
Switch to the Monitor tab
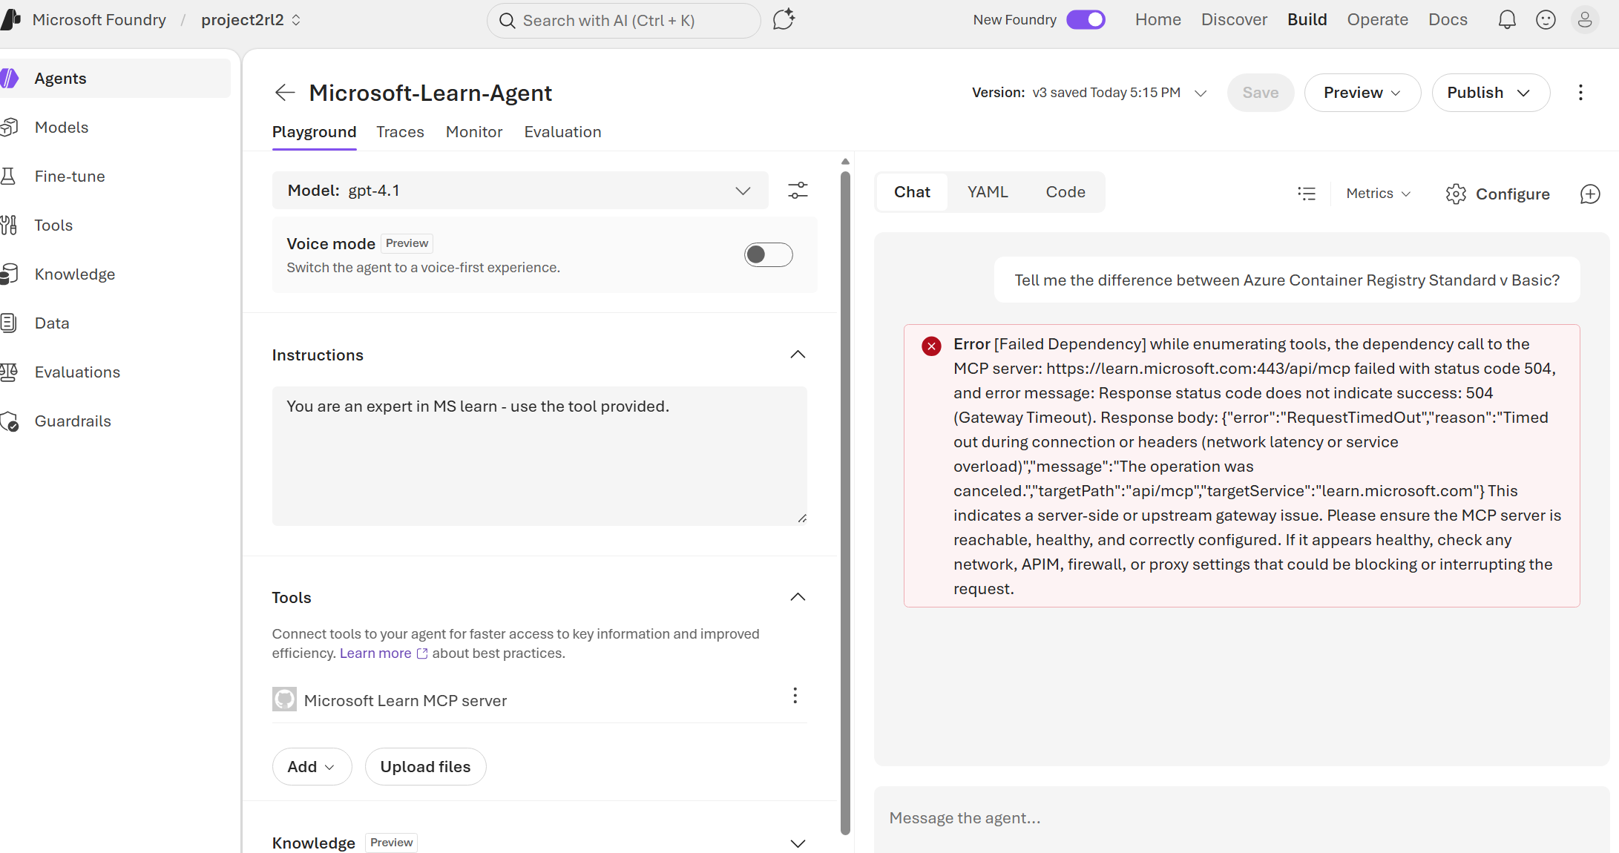[474, 132]
